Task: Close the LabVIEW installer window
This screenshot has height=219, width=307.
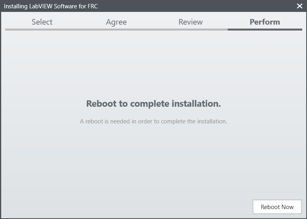Action: pyautogui.click(x=299, y=6)
